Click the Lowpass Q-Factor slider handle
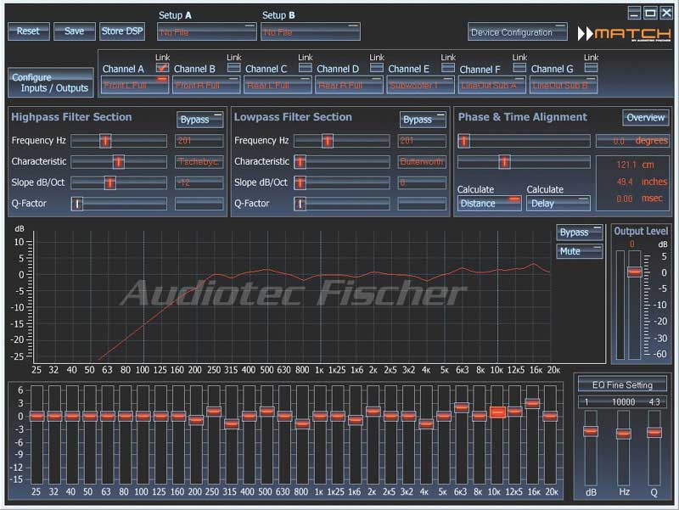The image size is (679, 510). tap(300, 204)
